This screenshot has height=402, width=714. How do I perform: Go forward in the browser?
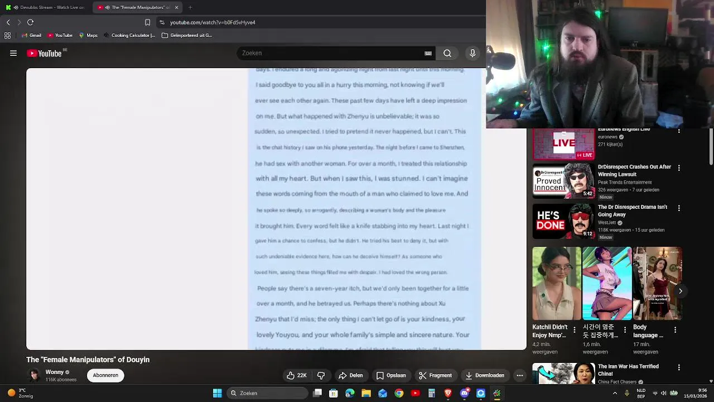point(19,22)
